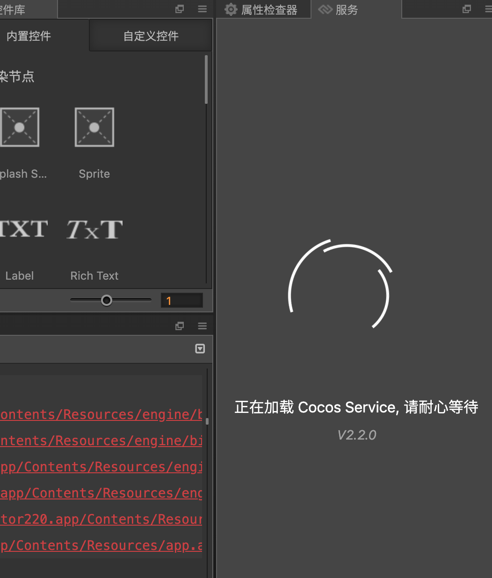The height and width of the screenshot is (578, 492).
Task: Open the 属性检查器 tab
Action: [x=263, y=9]
